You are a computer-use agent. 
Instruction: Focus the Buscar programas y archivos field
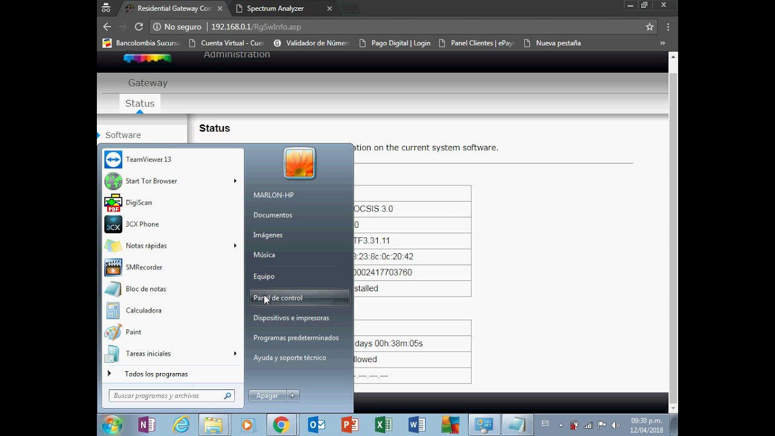pos(172,395)
